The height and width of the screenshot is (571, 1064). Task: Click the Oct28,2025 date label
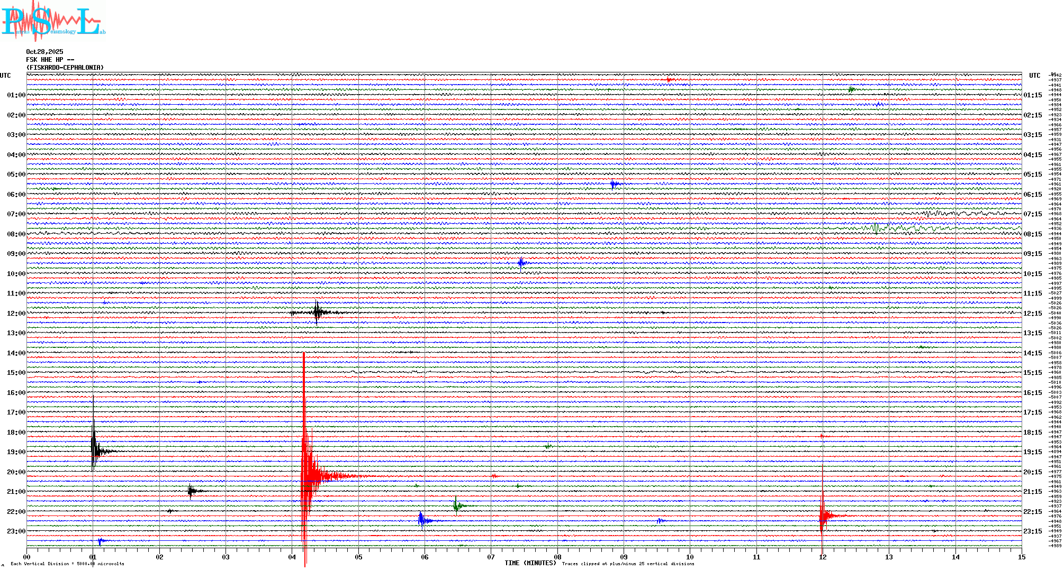[44, 52]
